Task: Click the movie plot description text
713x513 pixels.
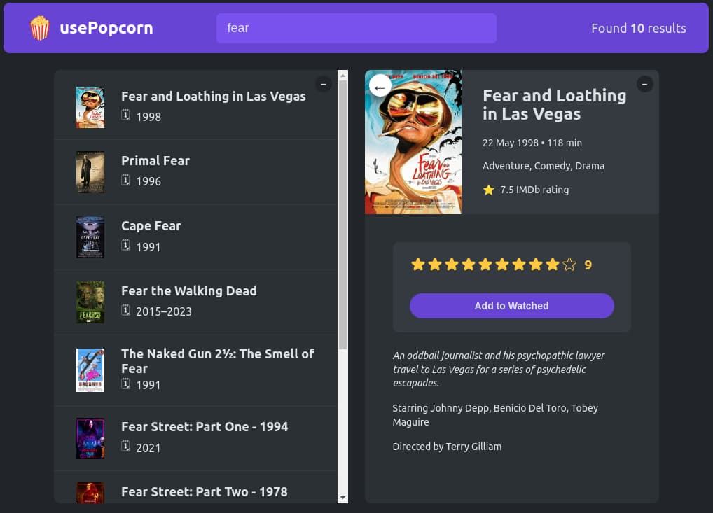Action: click(499, 369)
